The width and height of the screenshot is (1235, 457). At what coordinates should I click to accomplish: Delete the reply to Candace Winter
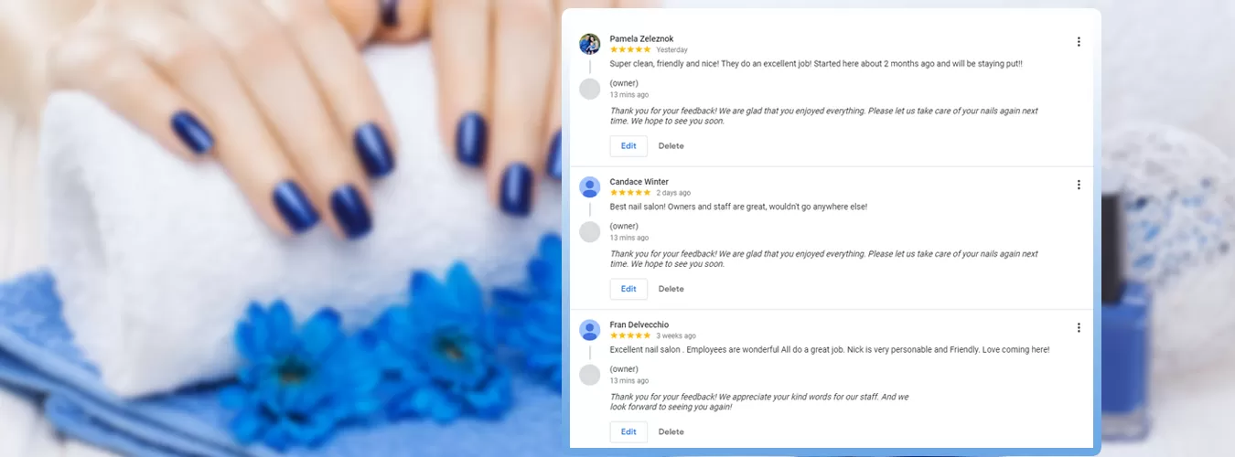(x=671, y=289)
